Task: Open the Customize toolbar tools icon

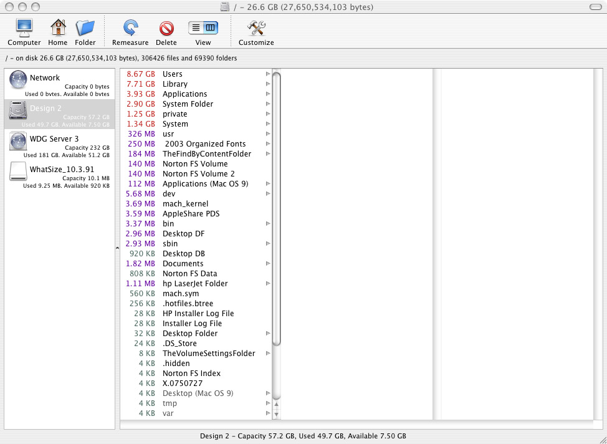Action: (x=256, y=28)
